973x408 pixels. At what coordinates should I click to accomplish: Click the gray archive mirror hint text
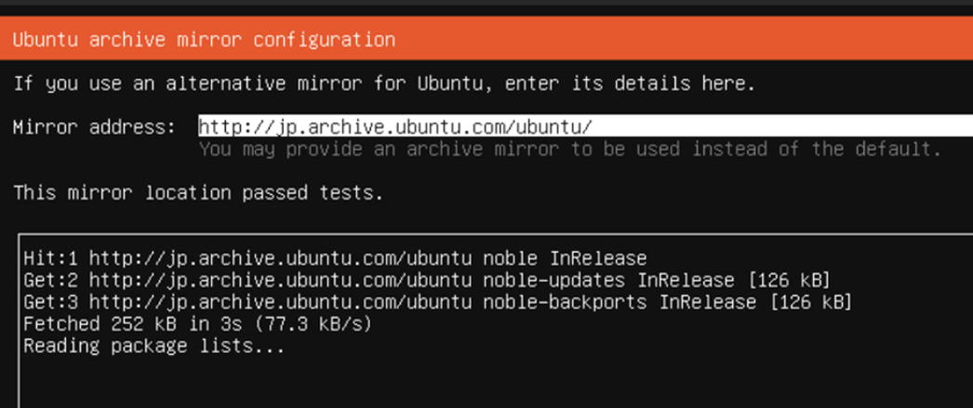pos(569,149)
